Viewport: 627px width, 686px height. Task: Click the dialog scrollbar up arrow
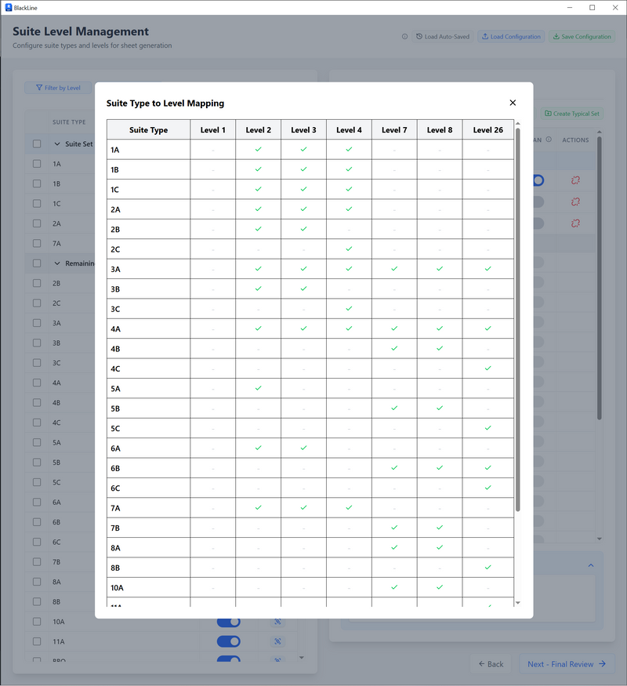pos(518,124)
